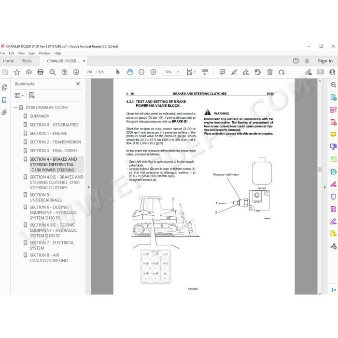338x338 pixels.
Task: Open page thumbnails panel icon
Action: tap(4, 87)
